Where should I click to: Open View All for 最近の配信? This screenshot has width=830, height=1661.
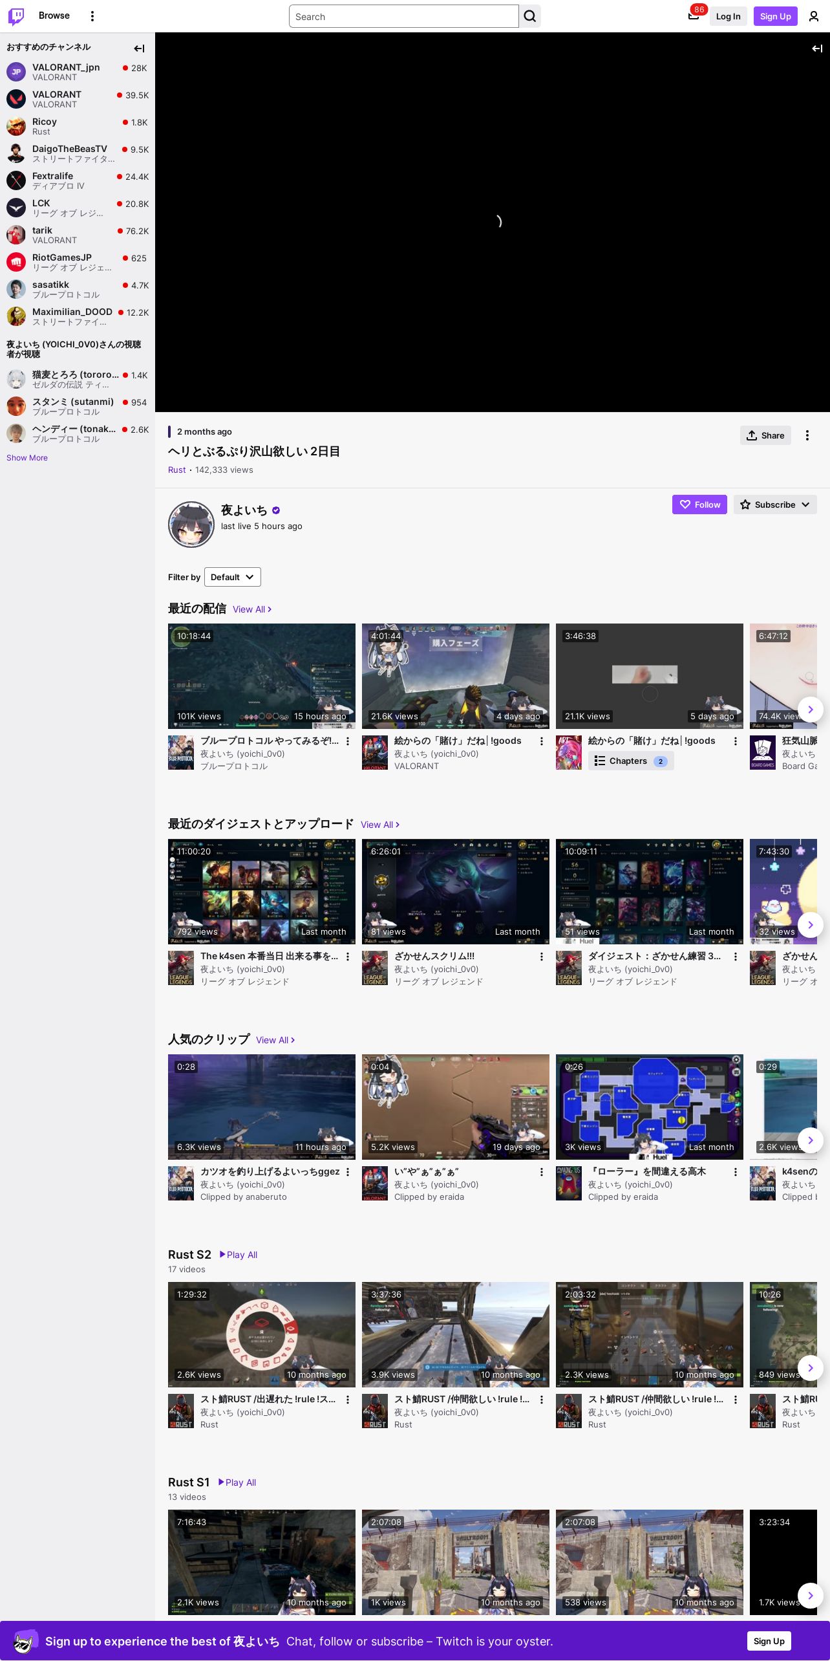(252, 609)
